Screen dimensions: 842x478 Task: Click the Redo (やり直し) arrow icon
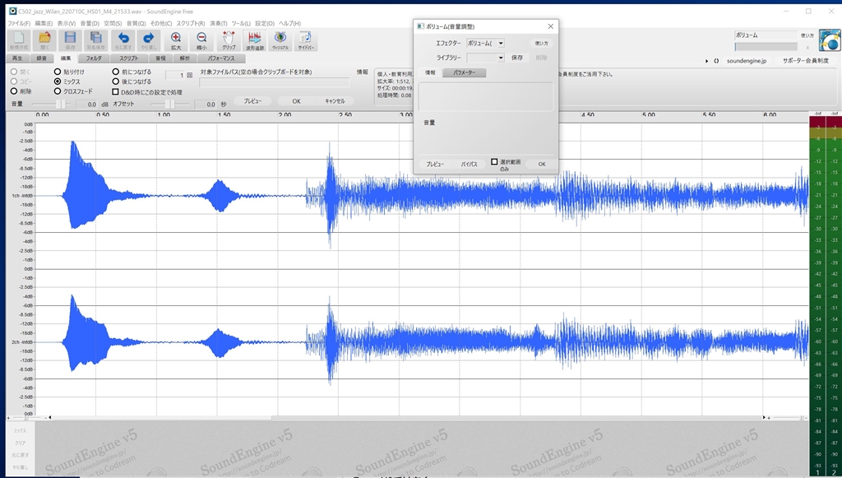point(149,39)
